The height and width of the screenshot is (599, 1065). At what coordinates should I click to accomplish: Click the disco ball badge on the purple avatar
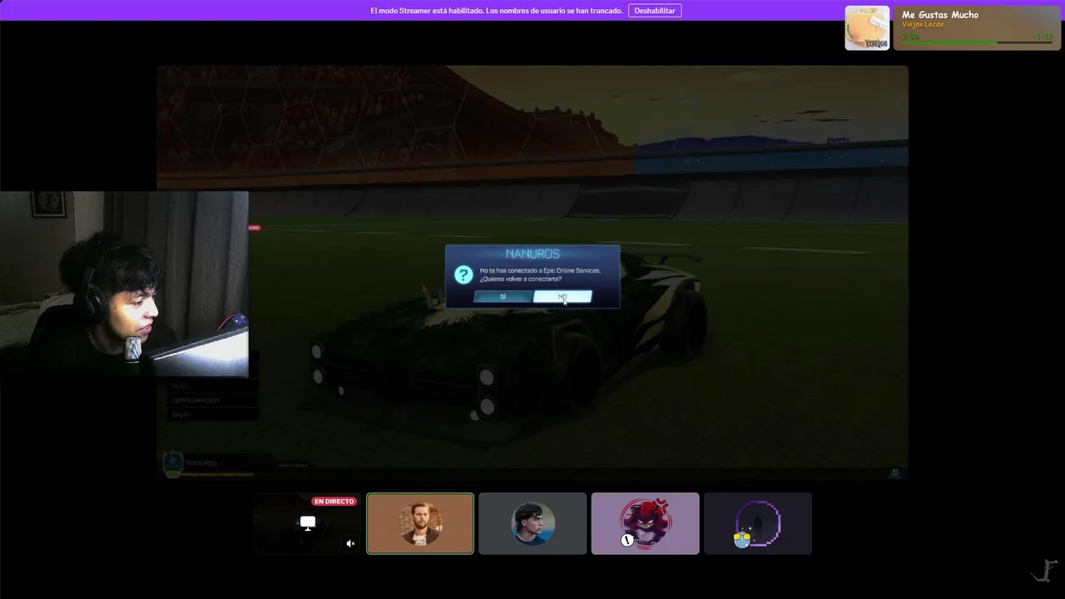coord(741,540)
